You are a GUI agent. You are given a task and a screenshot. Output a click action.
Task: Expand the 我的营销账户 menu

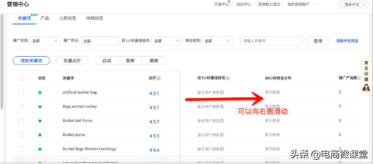(x=301, y=4)
